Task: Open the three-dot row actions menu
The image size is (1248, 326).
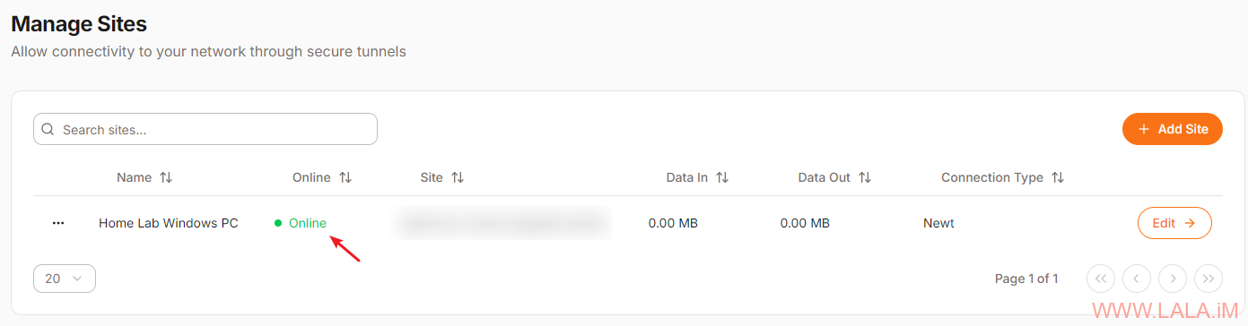Action: [58, 223]
